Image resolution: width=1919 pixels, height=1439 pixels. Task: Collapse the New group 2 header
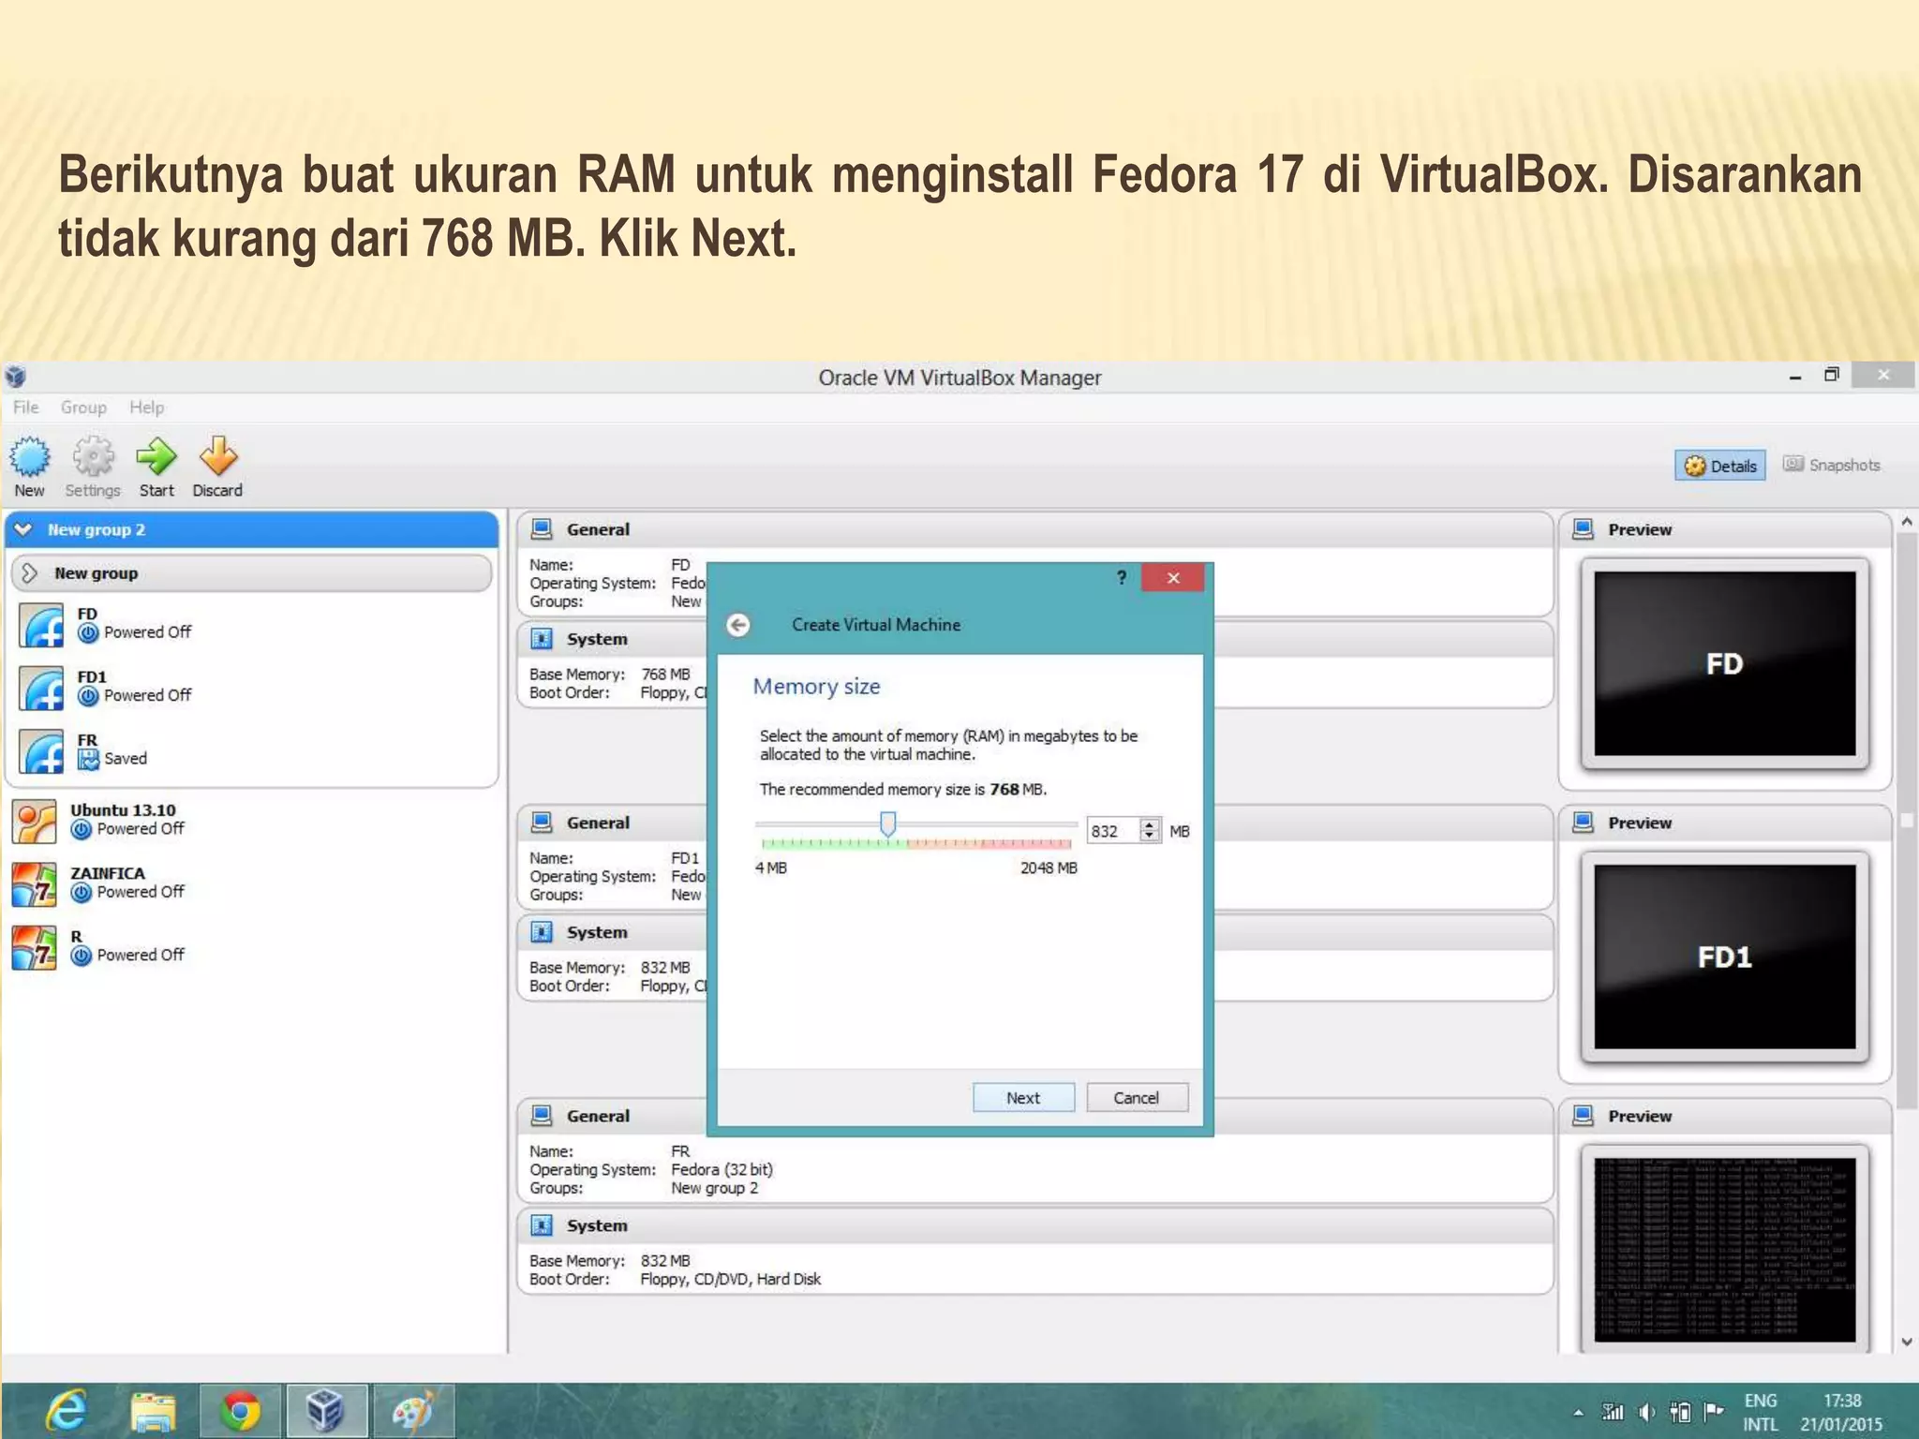[251, 530]
